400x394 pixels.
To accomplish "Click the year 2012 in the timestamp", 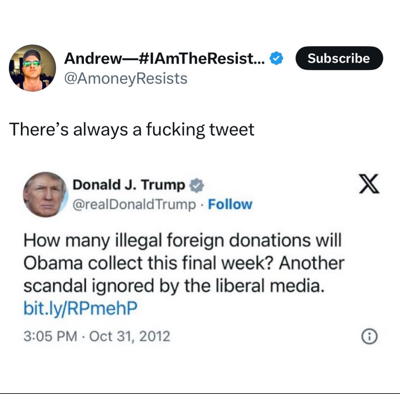I will pos(155,336).
